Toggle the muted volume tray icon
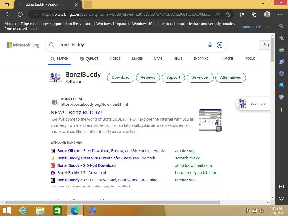Screen dimensions: 288x216 [262, 211]
